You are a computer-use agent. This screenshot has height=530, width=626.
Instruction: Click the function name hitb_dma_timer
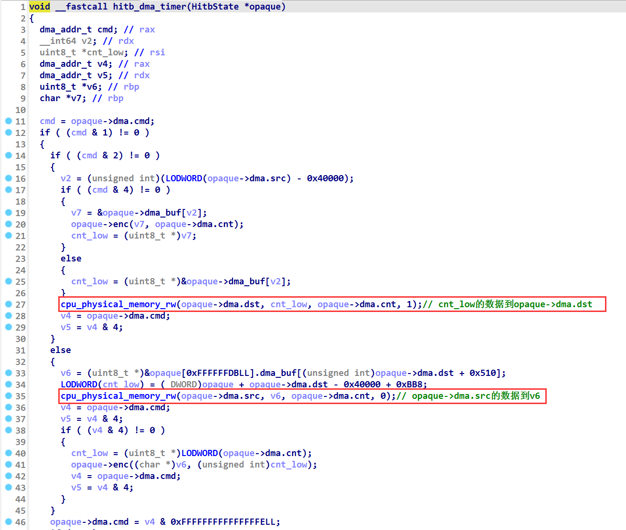point(149,7)
